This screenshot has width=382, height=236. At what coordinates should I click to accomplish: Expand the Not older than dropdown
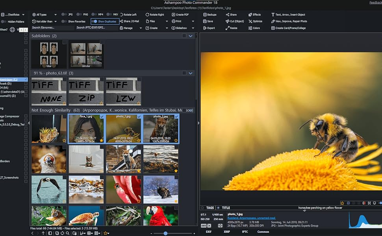coord(44,21)
